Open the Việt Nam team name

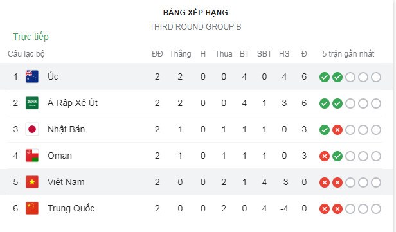point(66,182)
